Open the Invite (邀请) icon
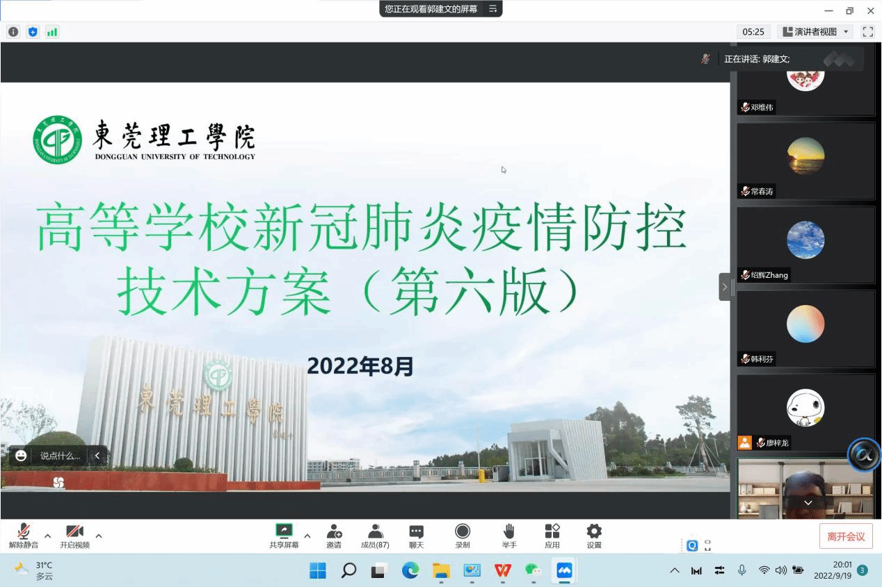882x587 pixels. (x=334, y=536)
